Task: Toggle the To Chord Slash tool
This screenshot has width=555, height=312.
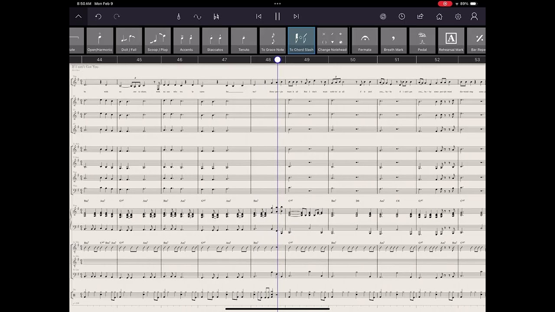Action: pyautogui.click(x=301, y=40)
